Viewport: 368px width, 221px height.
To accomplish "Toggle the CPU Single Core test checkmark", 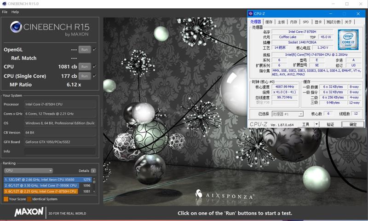I will tap(94, 76).
